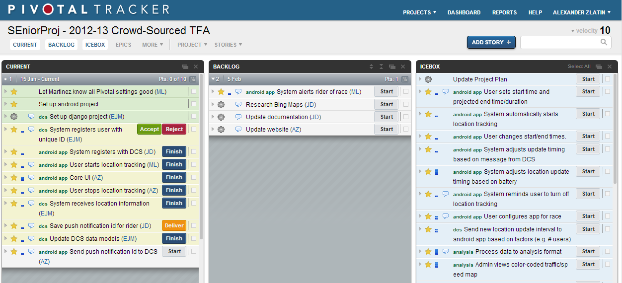Open the HELP menu item
The height and width of the screenshot is (283, 622).
tap(535, 12)
